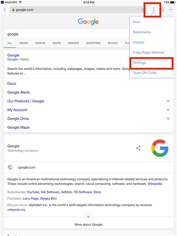Expand the My Account result chevron
Image resolution: width=177 pixels, height=236 pixels.
tap(168, 110)
